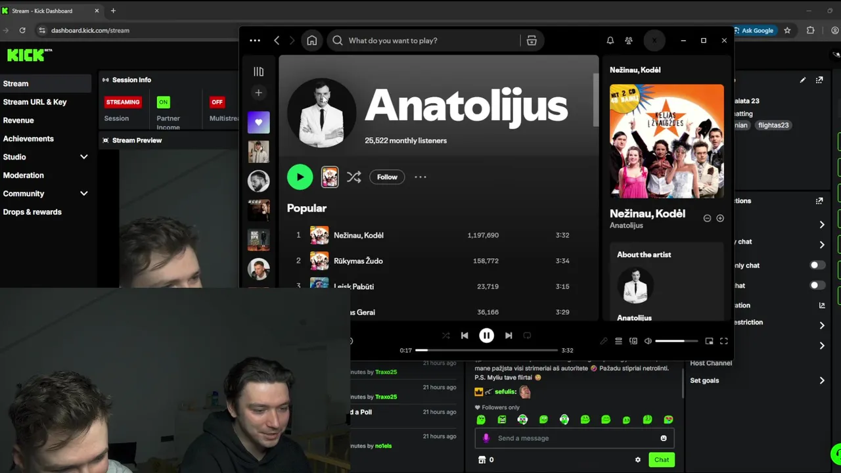Open Achievements page
The image size is (841, 473).
[x=28, y=139]
